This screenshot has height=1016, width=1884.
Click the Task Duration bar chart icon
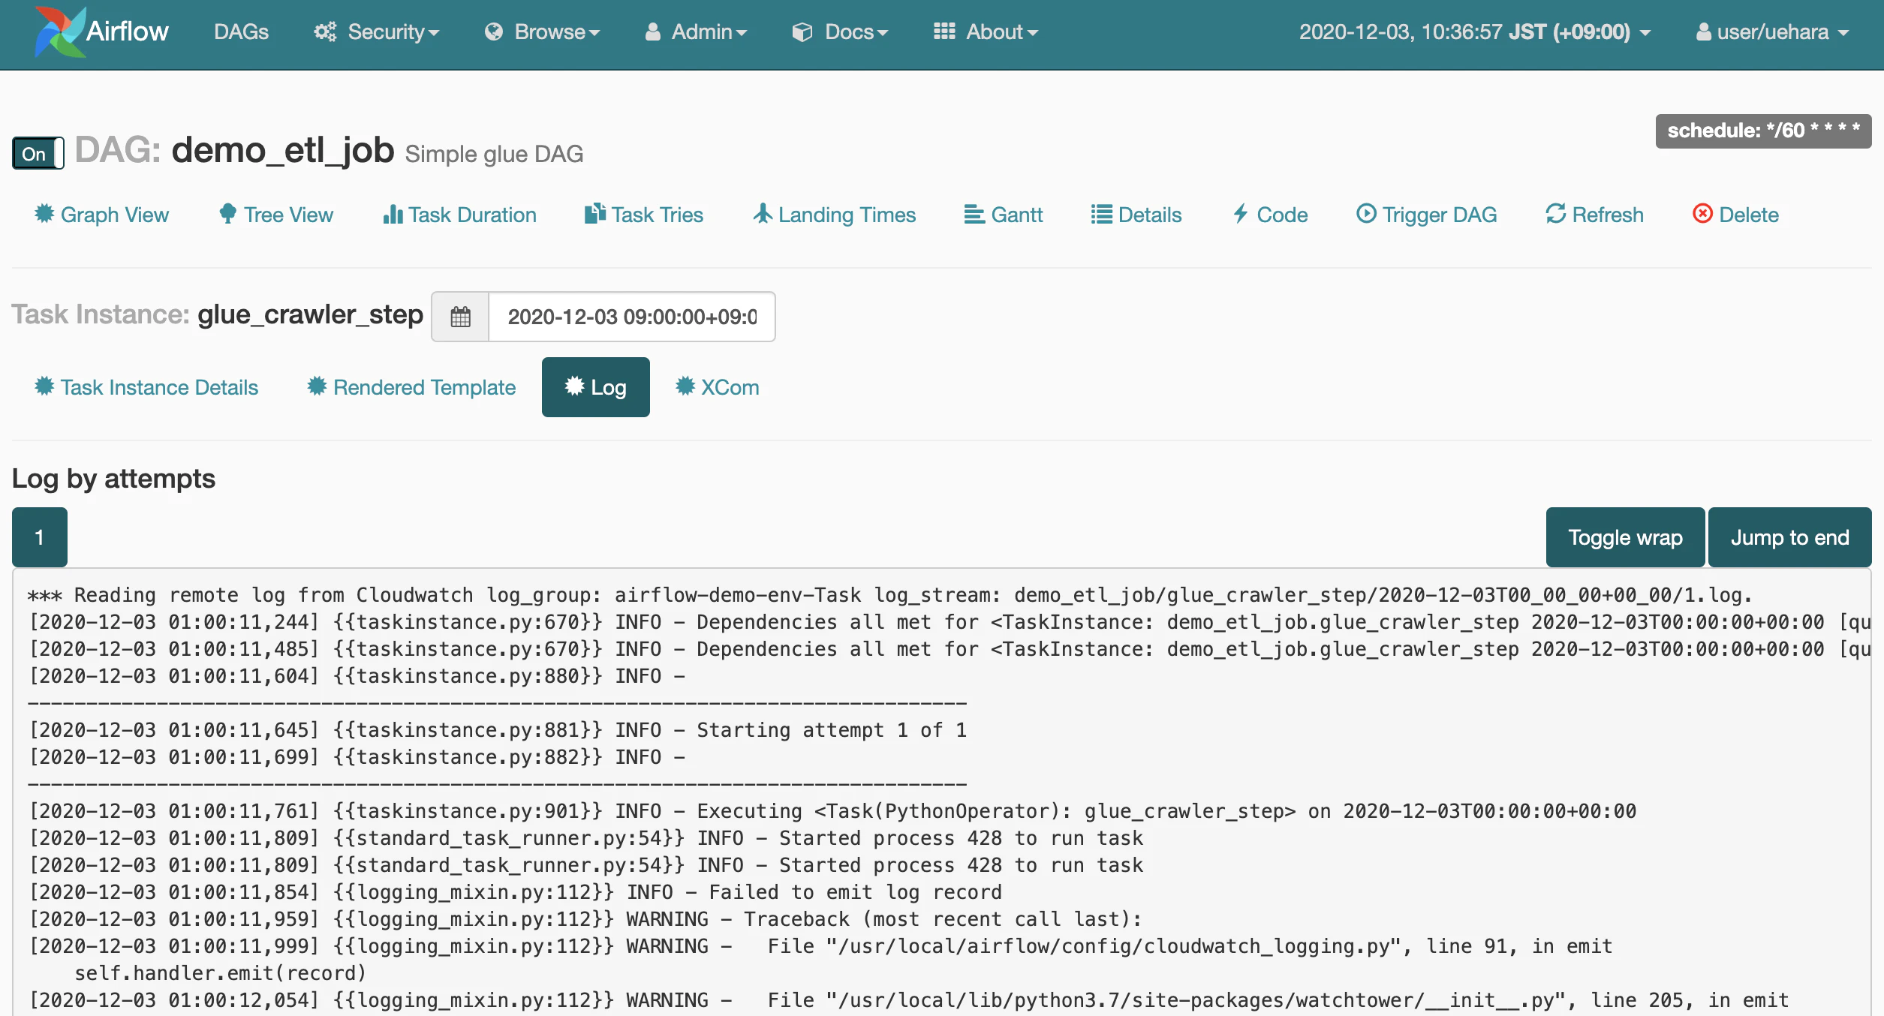[x=393, y=215]
